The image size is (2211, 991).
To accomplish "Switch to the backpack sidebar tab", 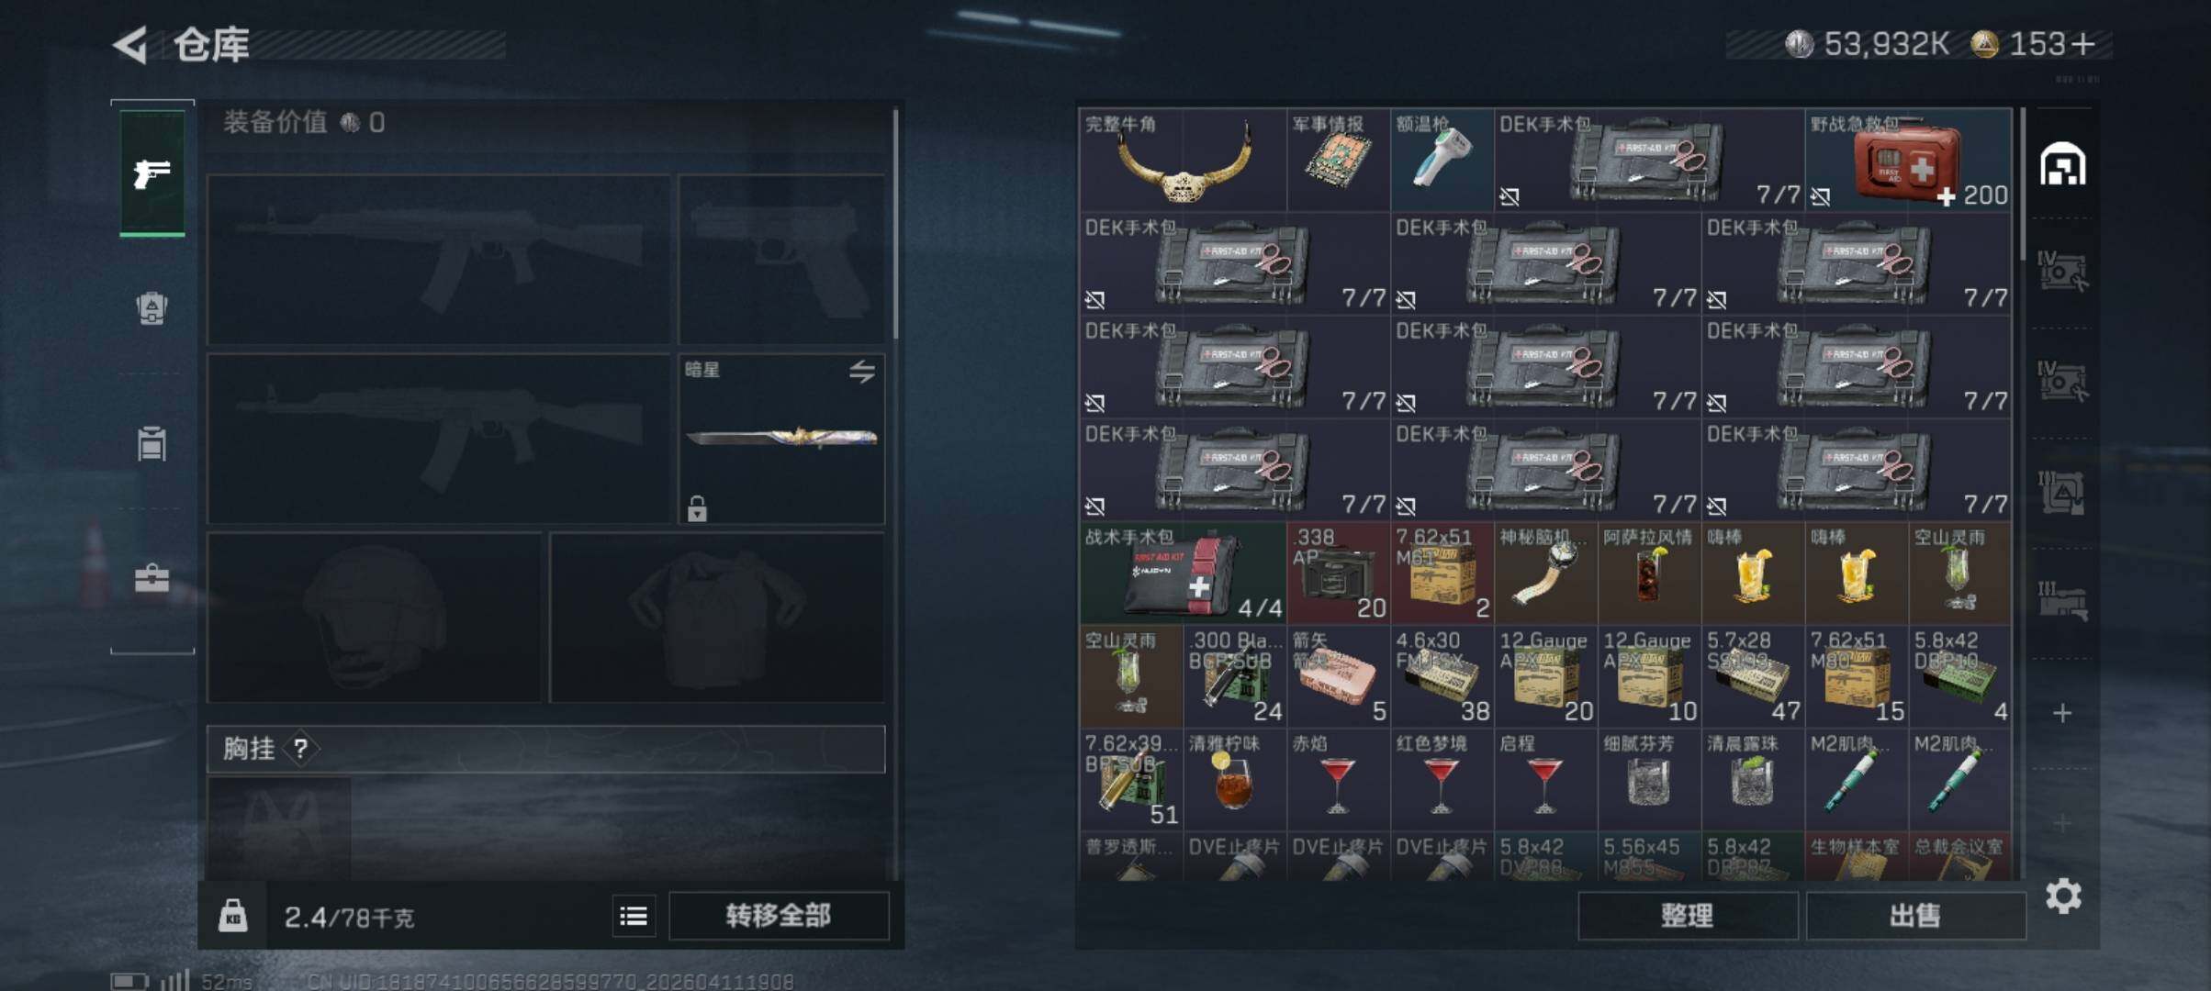I will click(x=152, y=308).
